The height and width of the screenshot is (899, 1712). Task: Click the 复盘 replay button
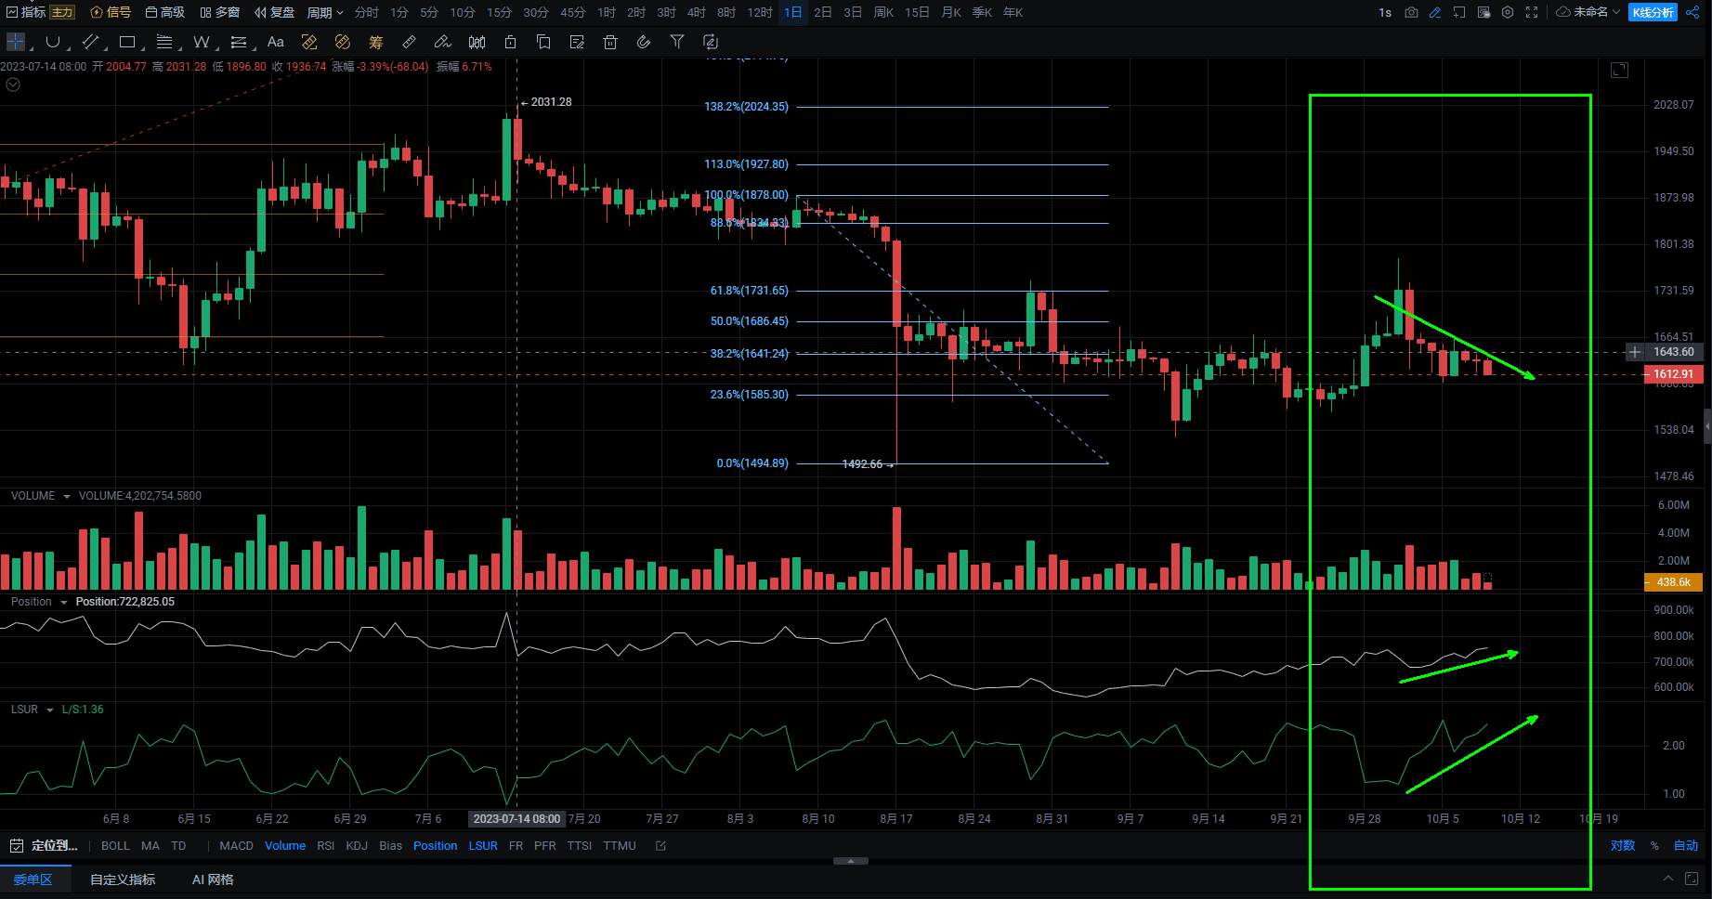point(275,12)
